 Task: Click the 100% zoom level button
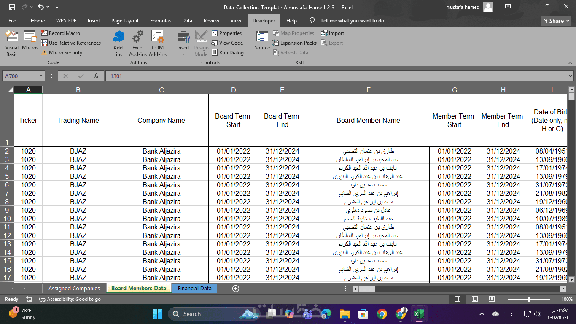(x=567, y=299)
